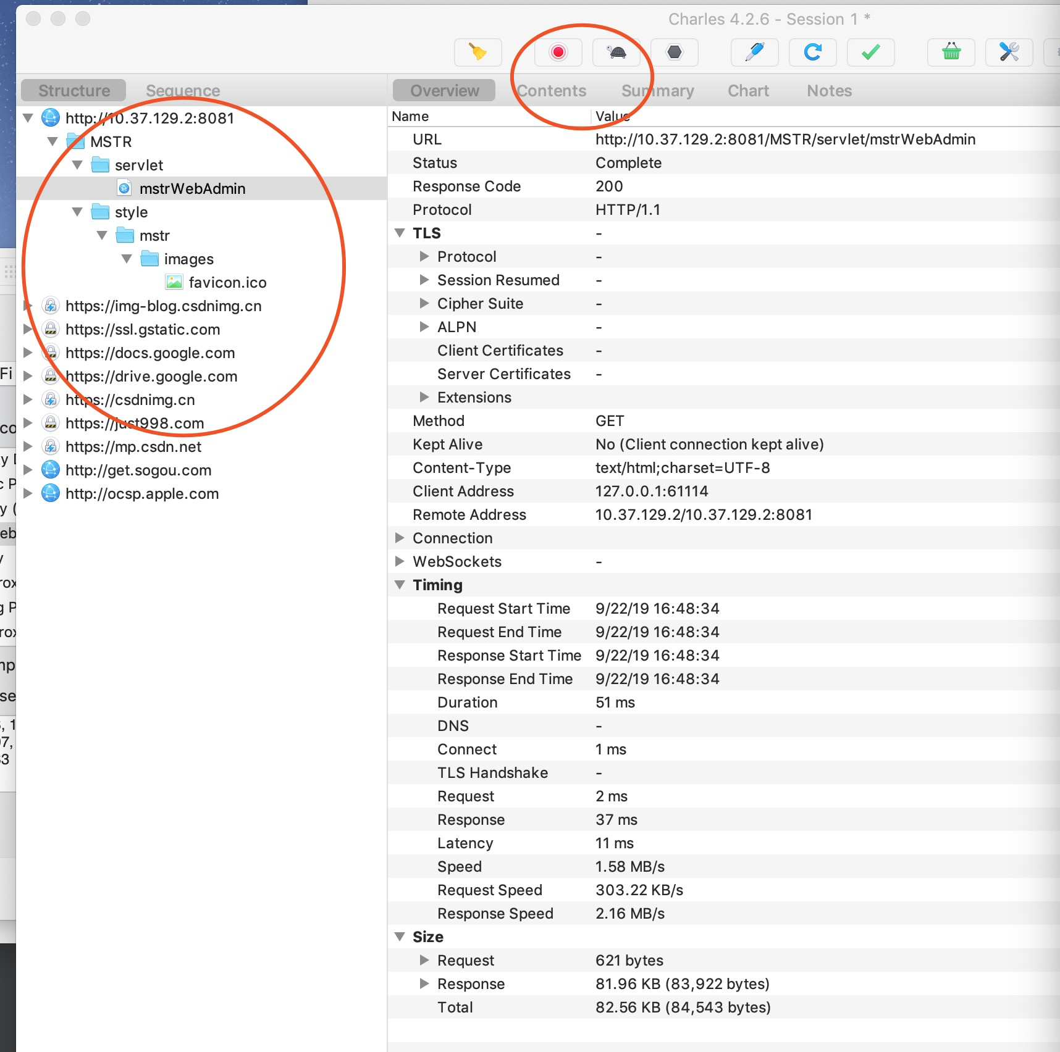Click the icon for img-blog.csdnimg.cn

pyautogui.click(x=51, y=306)
